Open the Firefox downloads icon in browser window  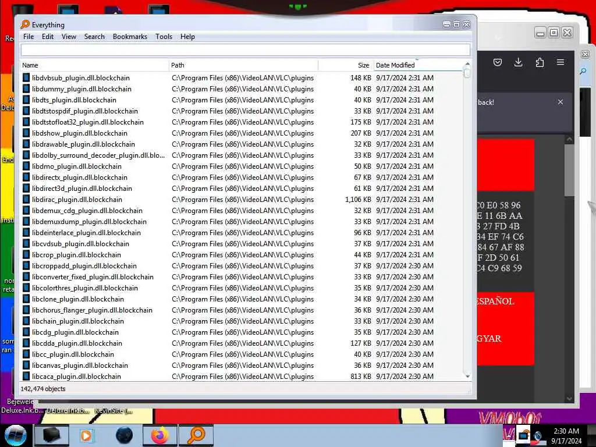518,62
